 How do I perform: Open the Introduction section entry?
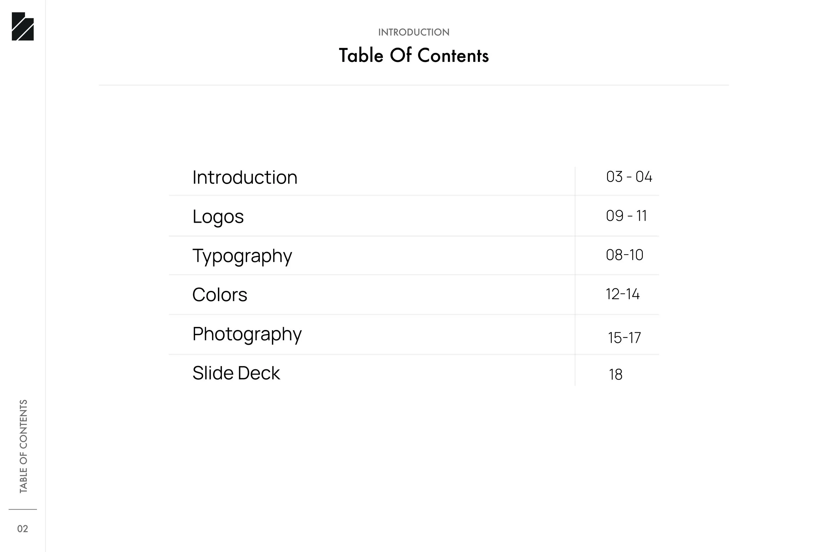[x=245, y=177]
